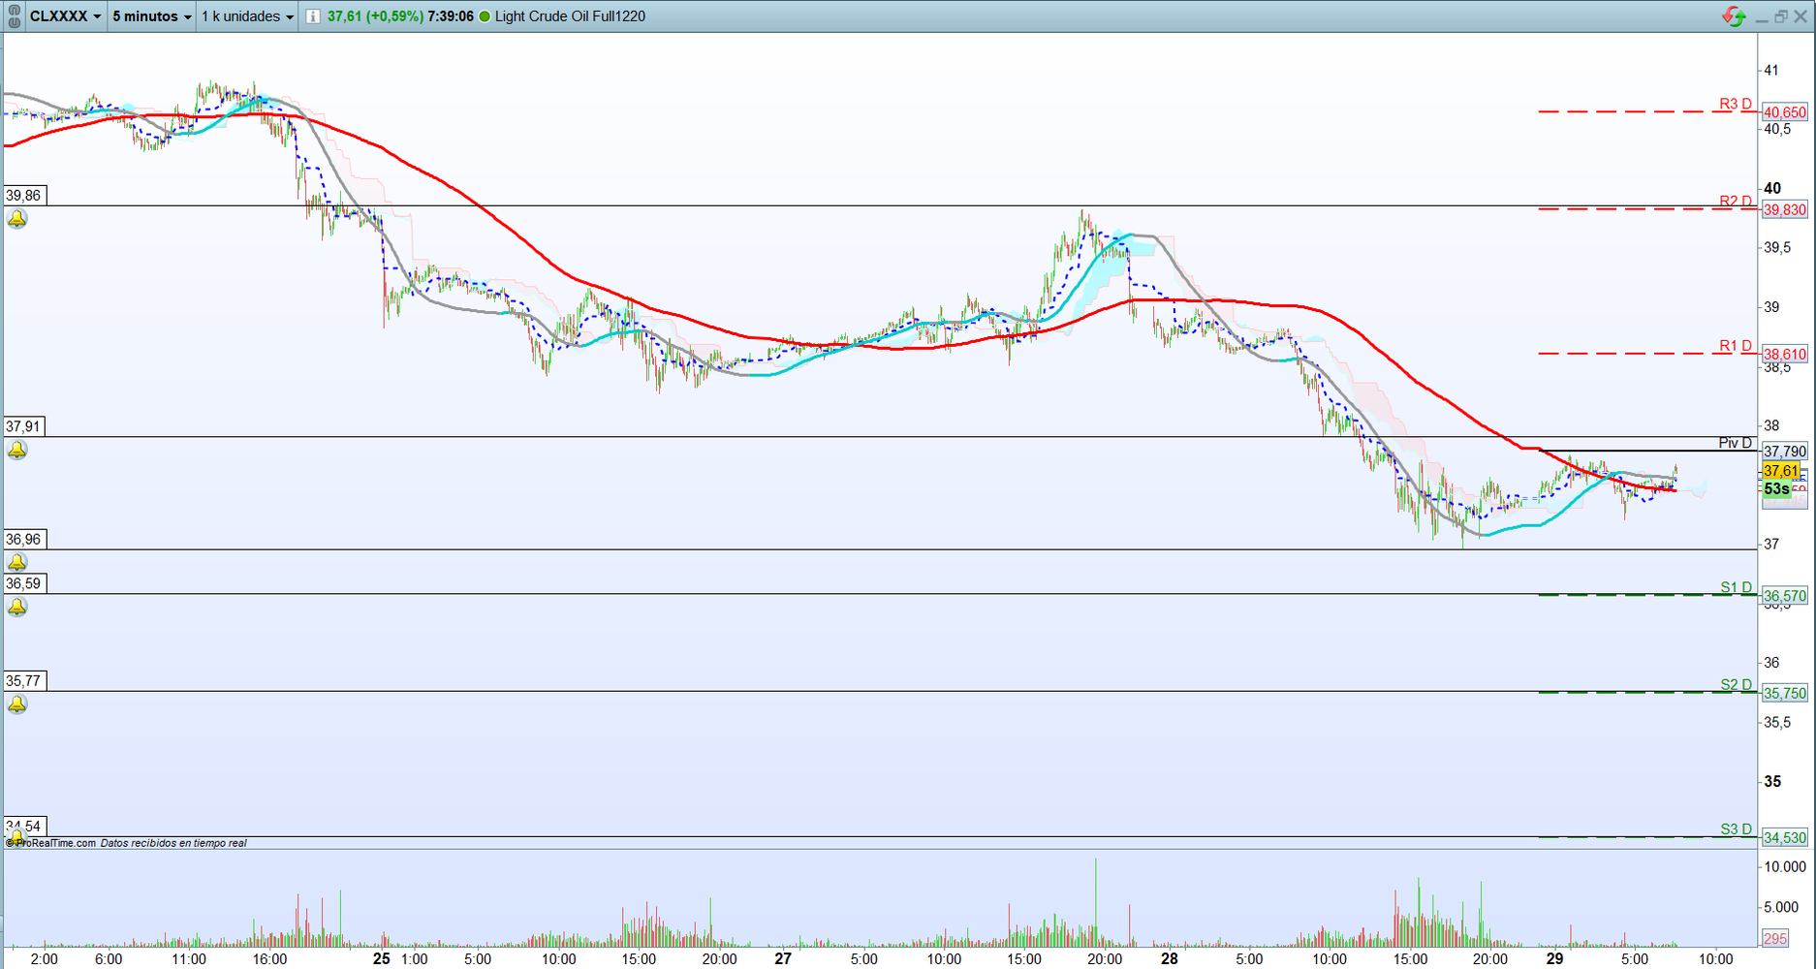The width and height of the screenshot is (1816, 969).
Task: Click the R2 D pivot label
Action: [x=1736, y=202]
